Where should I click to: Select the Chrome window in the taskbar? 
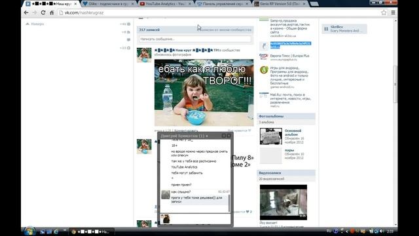pyautogui.click(x=92, y=231)
